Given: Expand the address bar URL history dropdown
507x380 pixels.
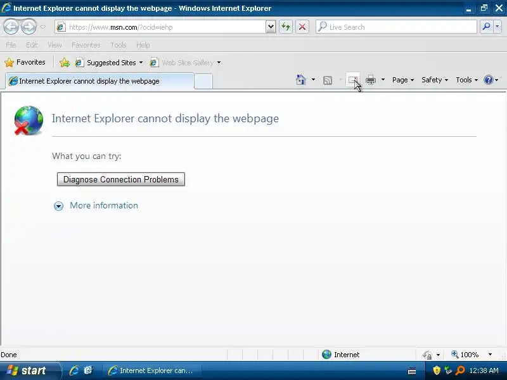Looking at the screenshot, I should click(x=271, y=27).
